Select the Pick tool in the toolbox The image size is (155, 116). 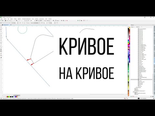(x=1, y=25)
